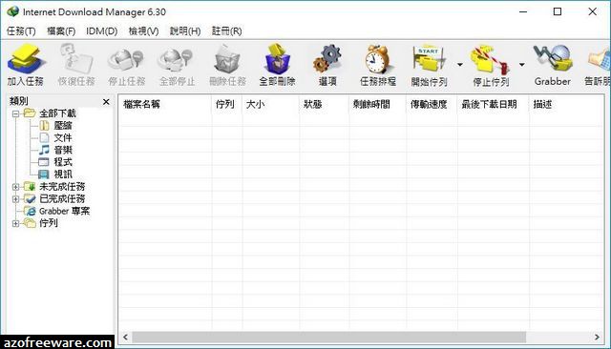
Task: Open the 檔案(F) menu
Action: (61, 31)
